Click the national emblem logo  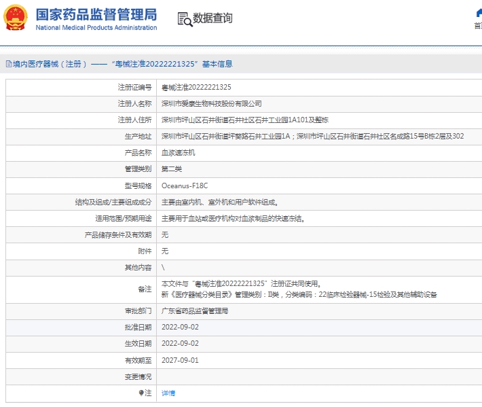tap(15, 18)
